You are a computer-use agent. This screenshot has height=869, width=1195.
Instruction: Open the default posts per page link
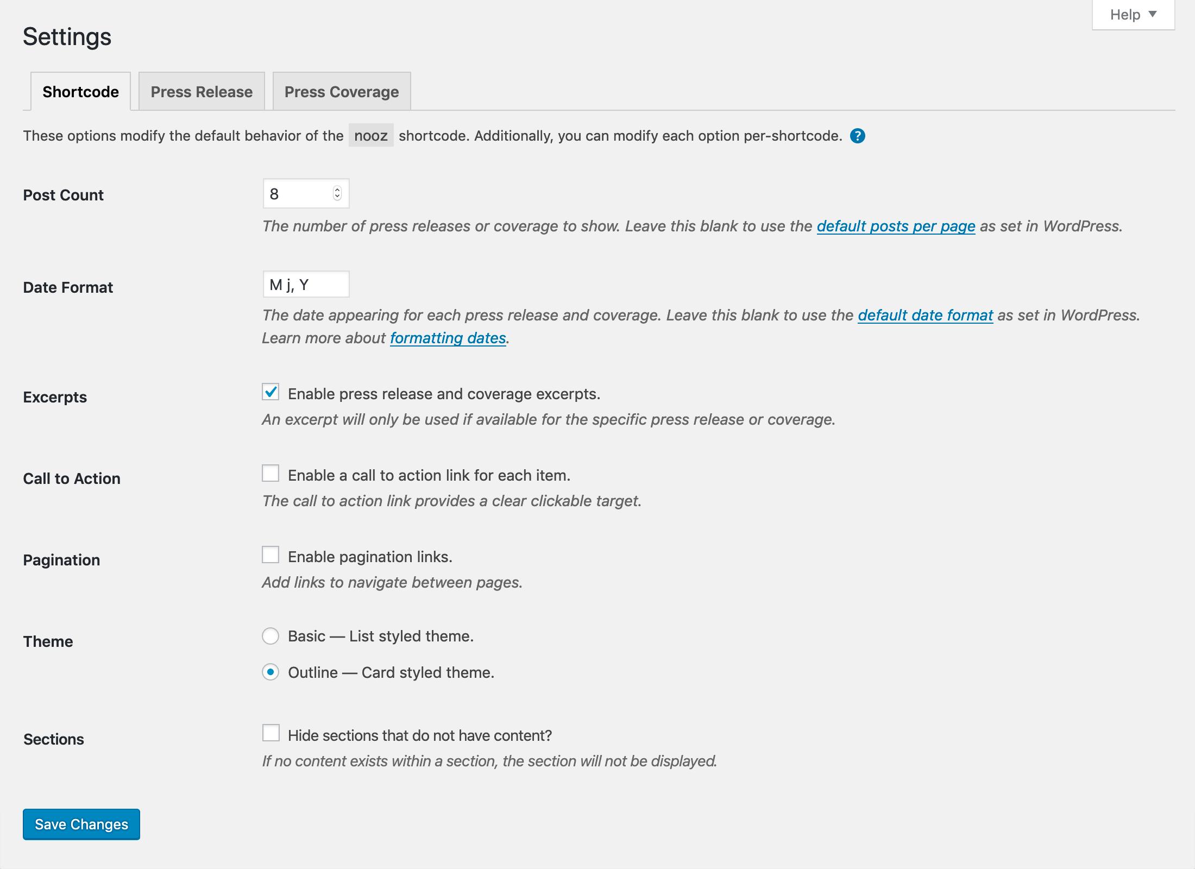896,226
